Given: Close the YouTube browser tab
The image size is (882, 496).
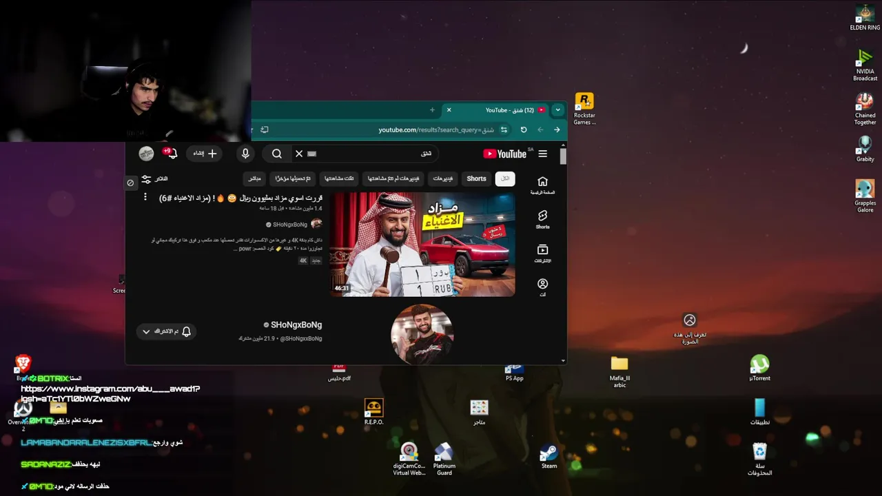Looking at the screenshot, I should pyautogui.click(x=449, y=110).
